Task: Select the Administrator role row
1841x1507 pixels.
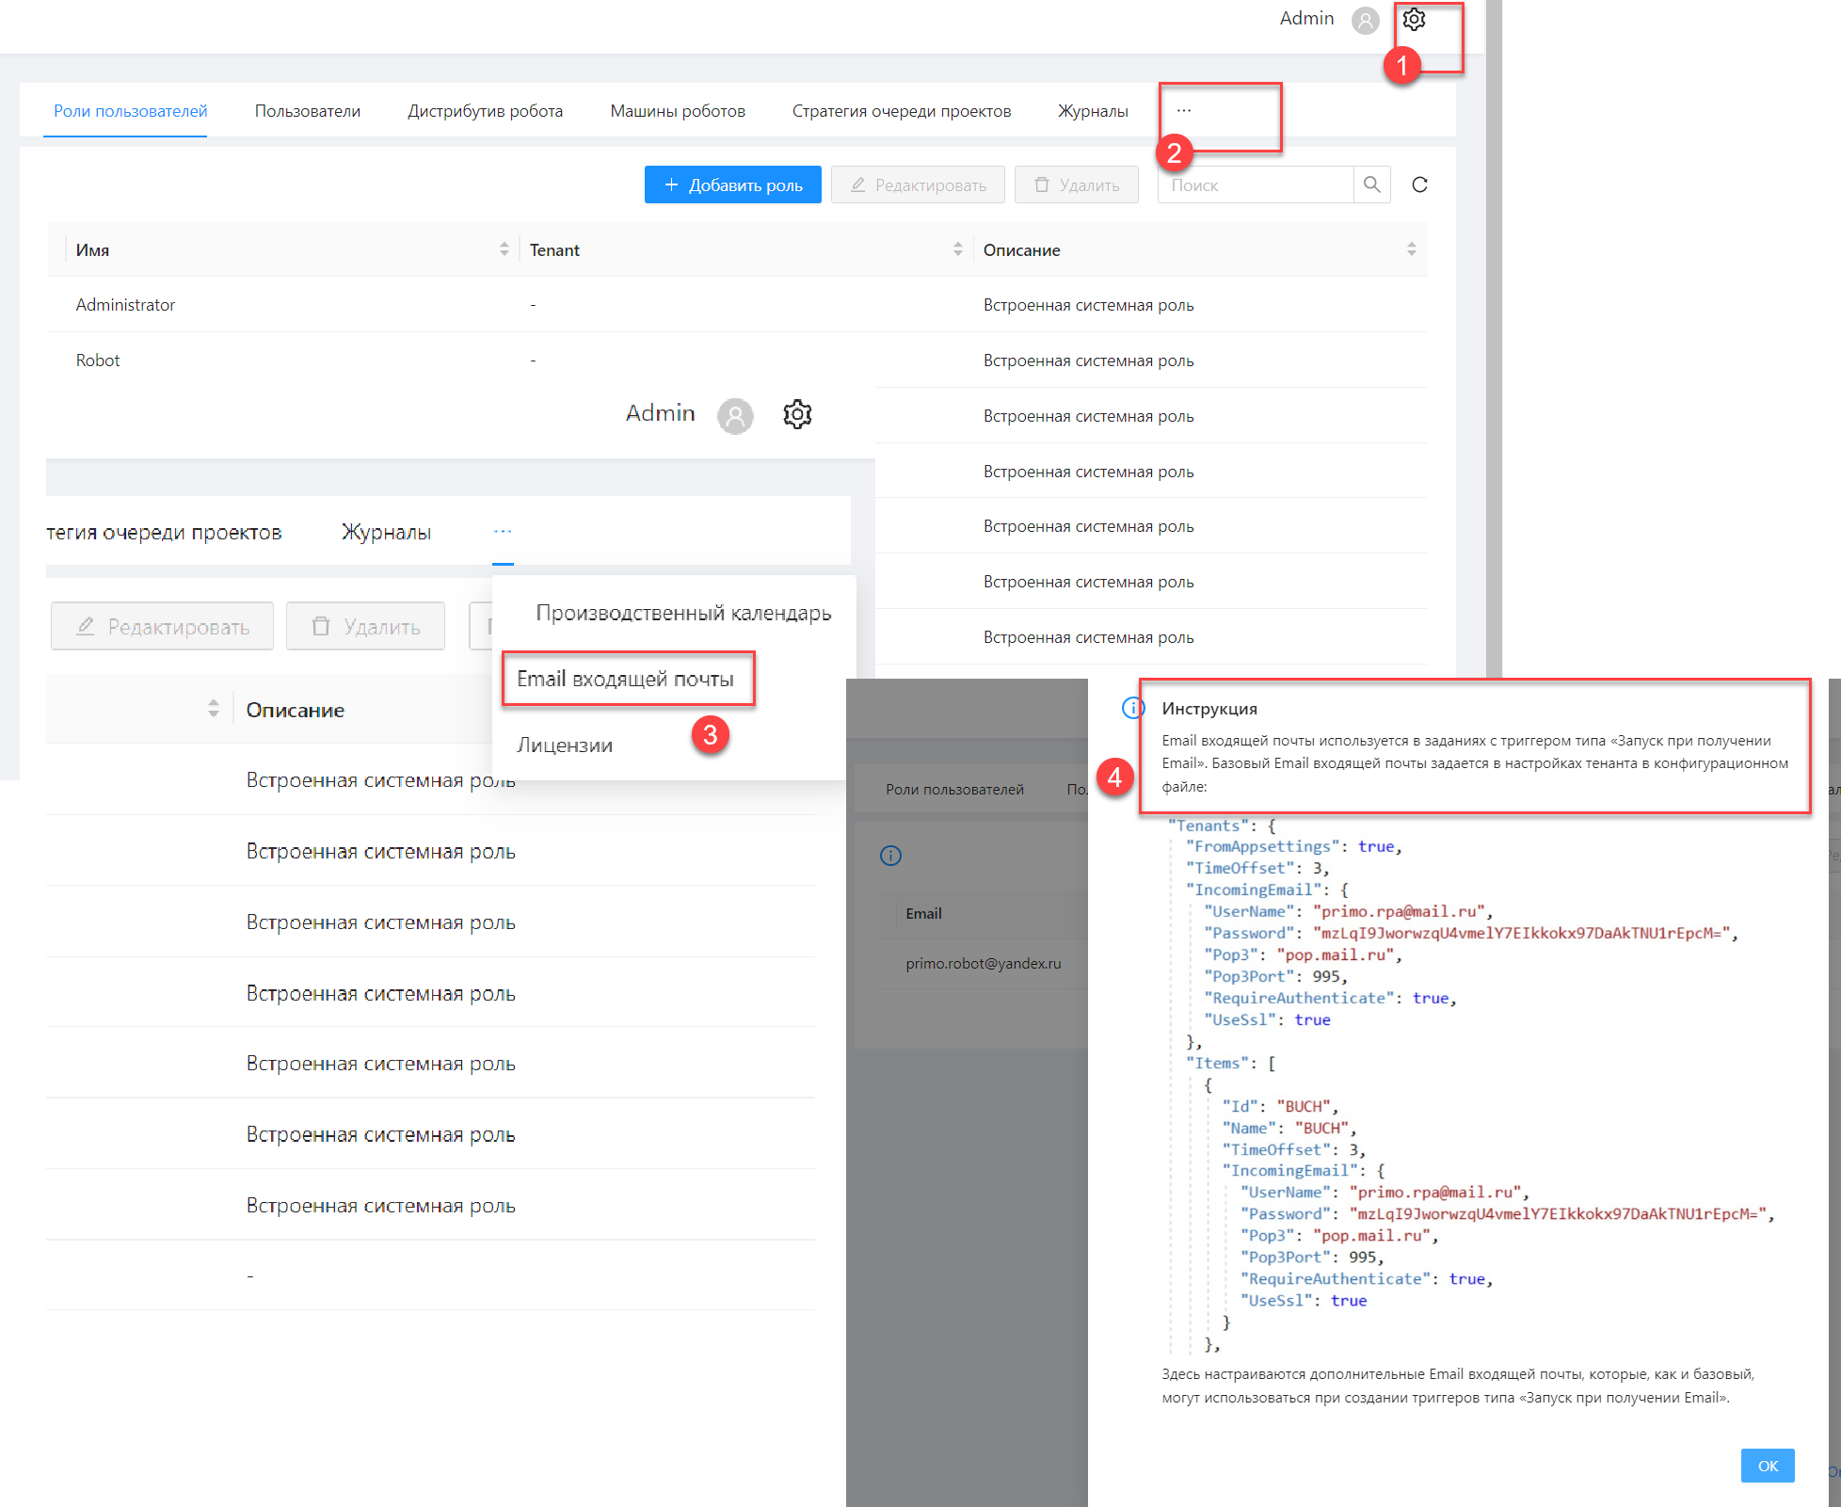Action: pos(737,305)
